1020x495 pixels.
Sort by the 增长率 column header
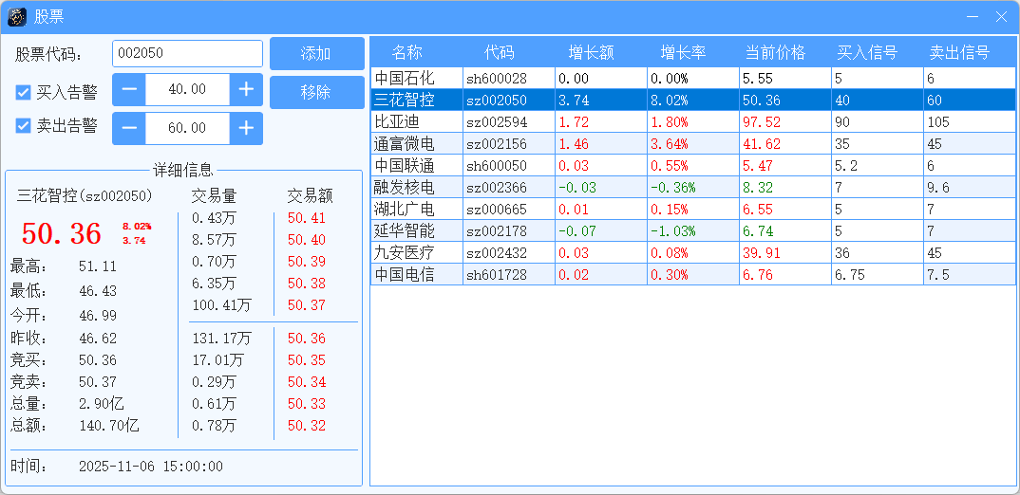click(693, 52)
